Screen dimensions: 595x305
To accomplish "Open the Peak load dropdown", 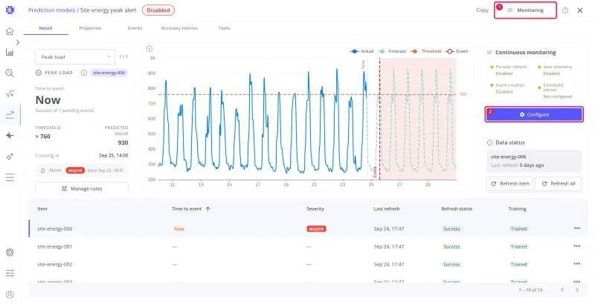I will click(75, 56).
